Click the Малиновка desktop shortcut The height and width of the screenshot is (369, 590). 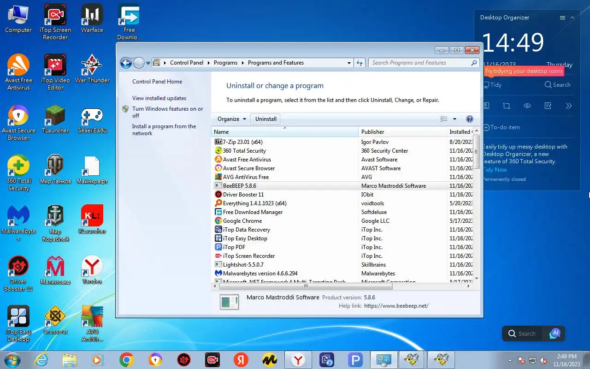point(55,270)
